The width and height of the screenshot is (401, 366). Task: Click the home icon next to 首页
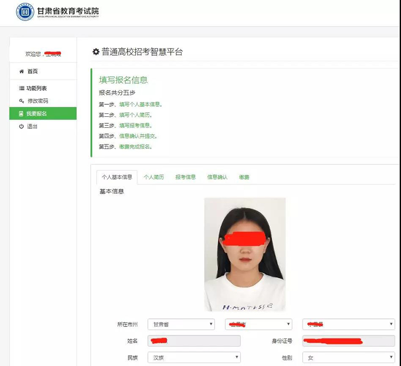(22, 71)
